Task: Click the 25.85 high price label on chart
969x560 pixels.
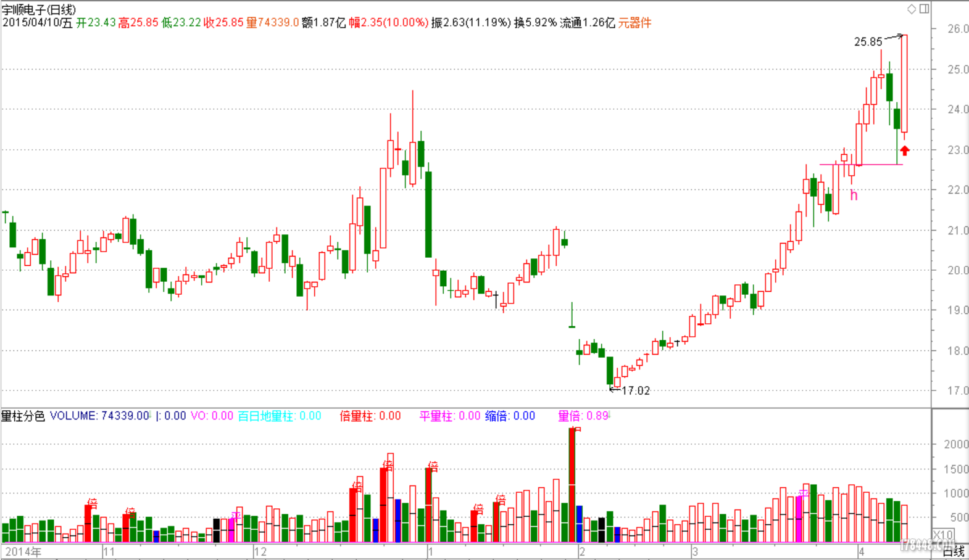Action: pos(868,42)
